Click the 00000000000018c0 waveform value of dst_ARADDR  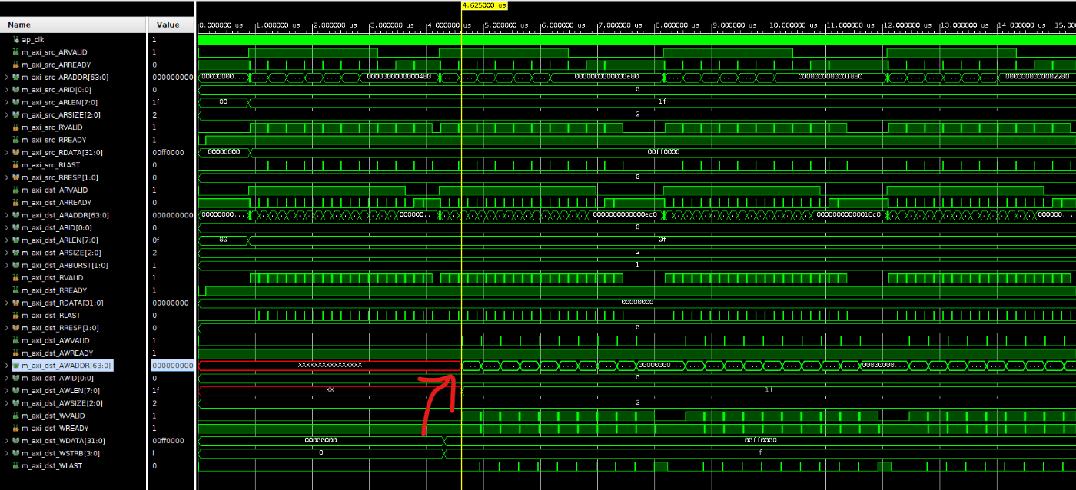(849, 215)
